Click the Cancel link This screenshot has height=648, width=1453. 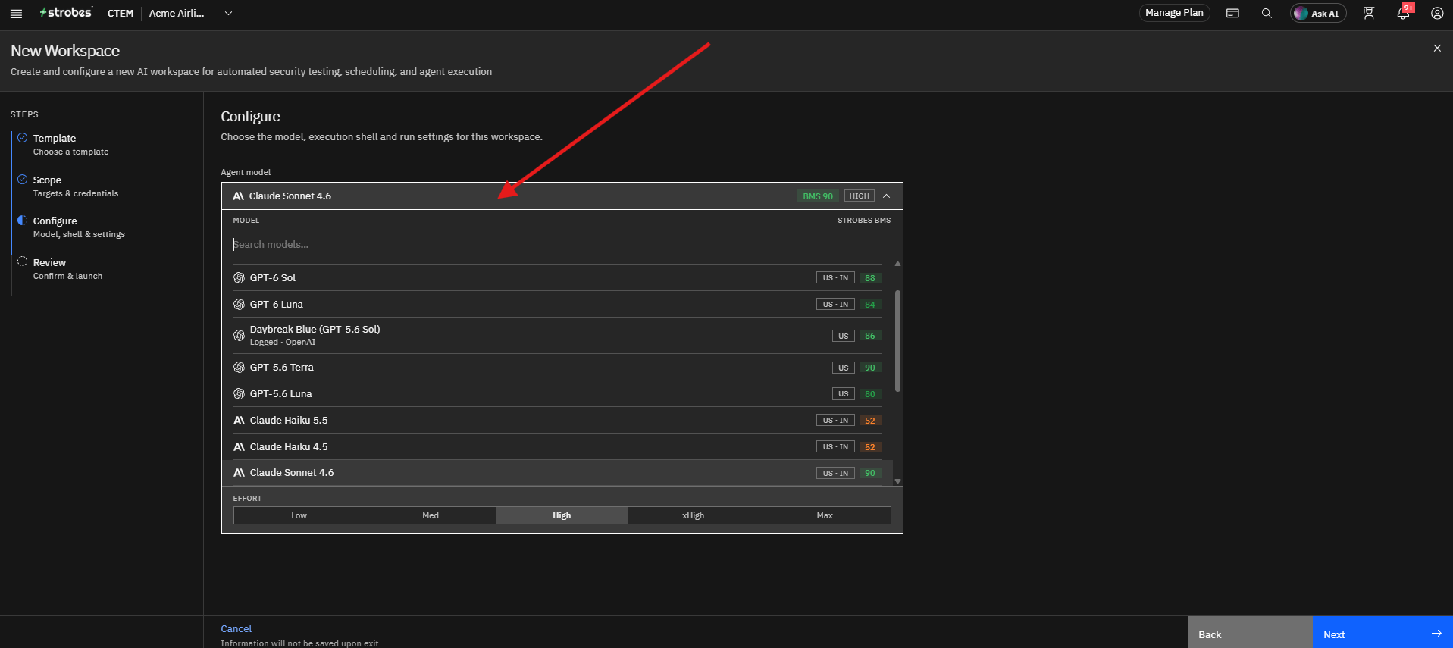tap(236, 629)
